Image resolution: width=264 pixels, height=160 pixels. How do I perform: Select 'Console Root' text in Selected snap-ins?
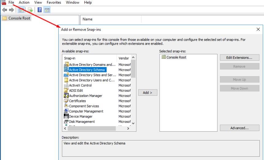point(176,57)
